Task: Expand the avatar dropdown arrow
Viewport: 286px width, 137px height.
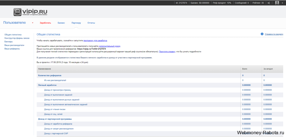Action: click(x=282, y=3)
